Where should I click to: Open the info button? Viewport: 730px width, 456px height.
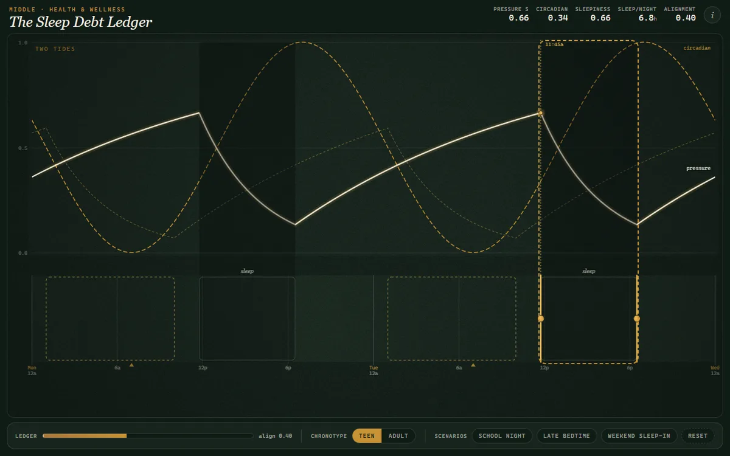(712, 15)
